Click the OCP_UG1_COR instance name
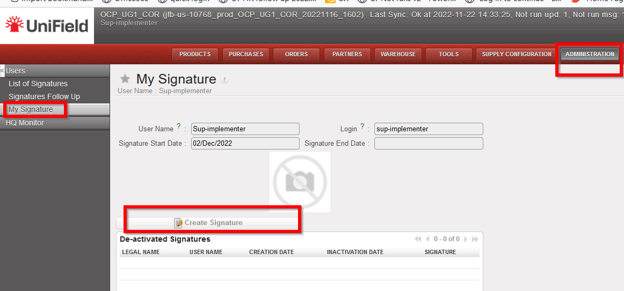 tap(130, 15)
